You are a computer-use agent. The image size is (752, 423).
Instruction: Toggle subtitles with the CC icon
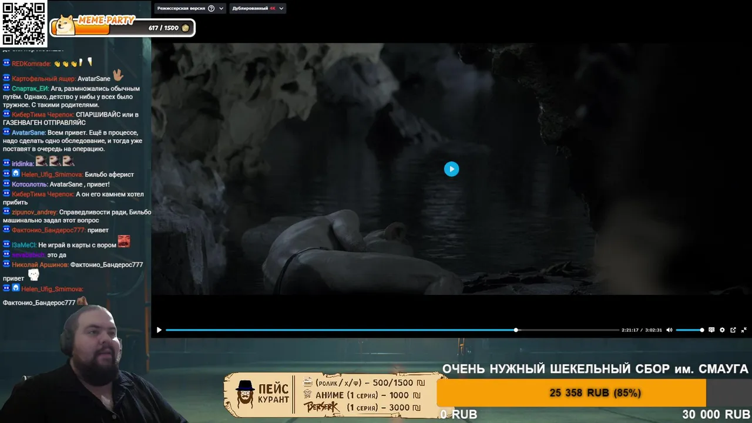coord(711,330)
